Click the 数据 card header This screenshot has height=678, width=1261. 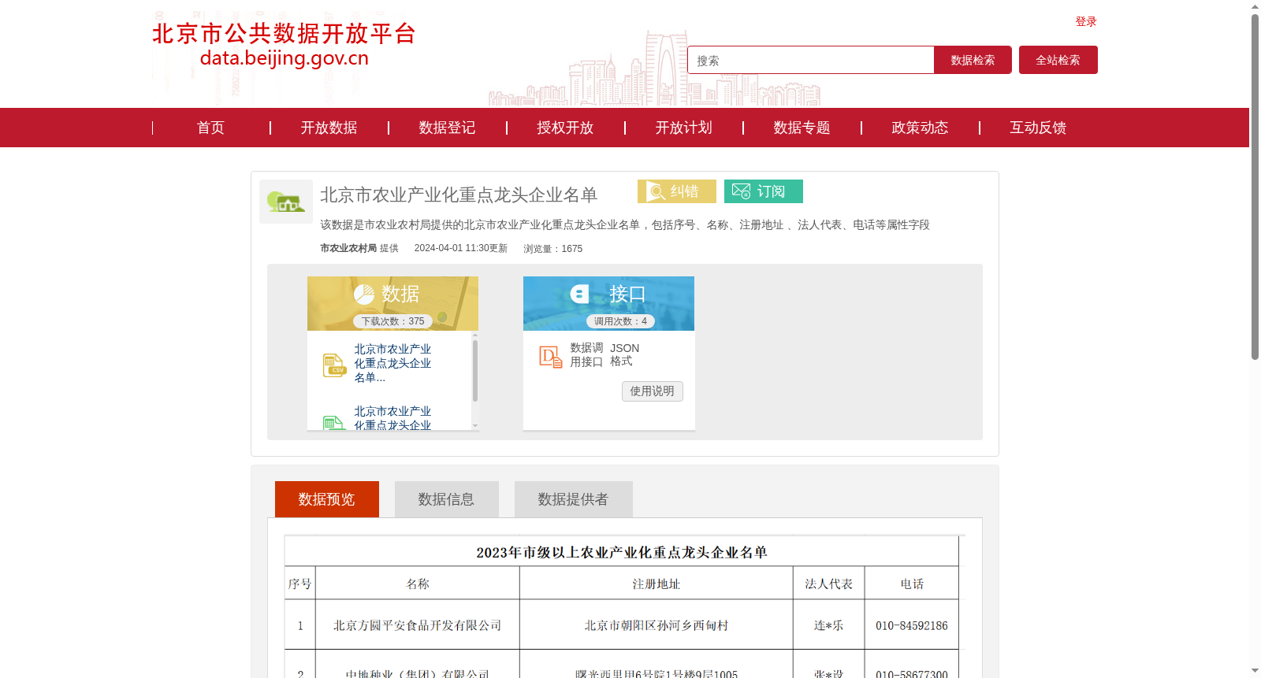point(392,303)
